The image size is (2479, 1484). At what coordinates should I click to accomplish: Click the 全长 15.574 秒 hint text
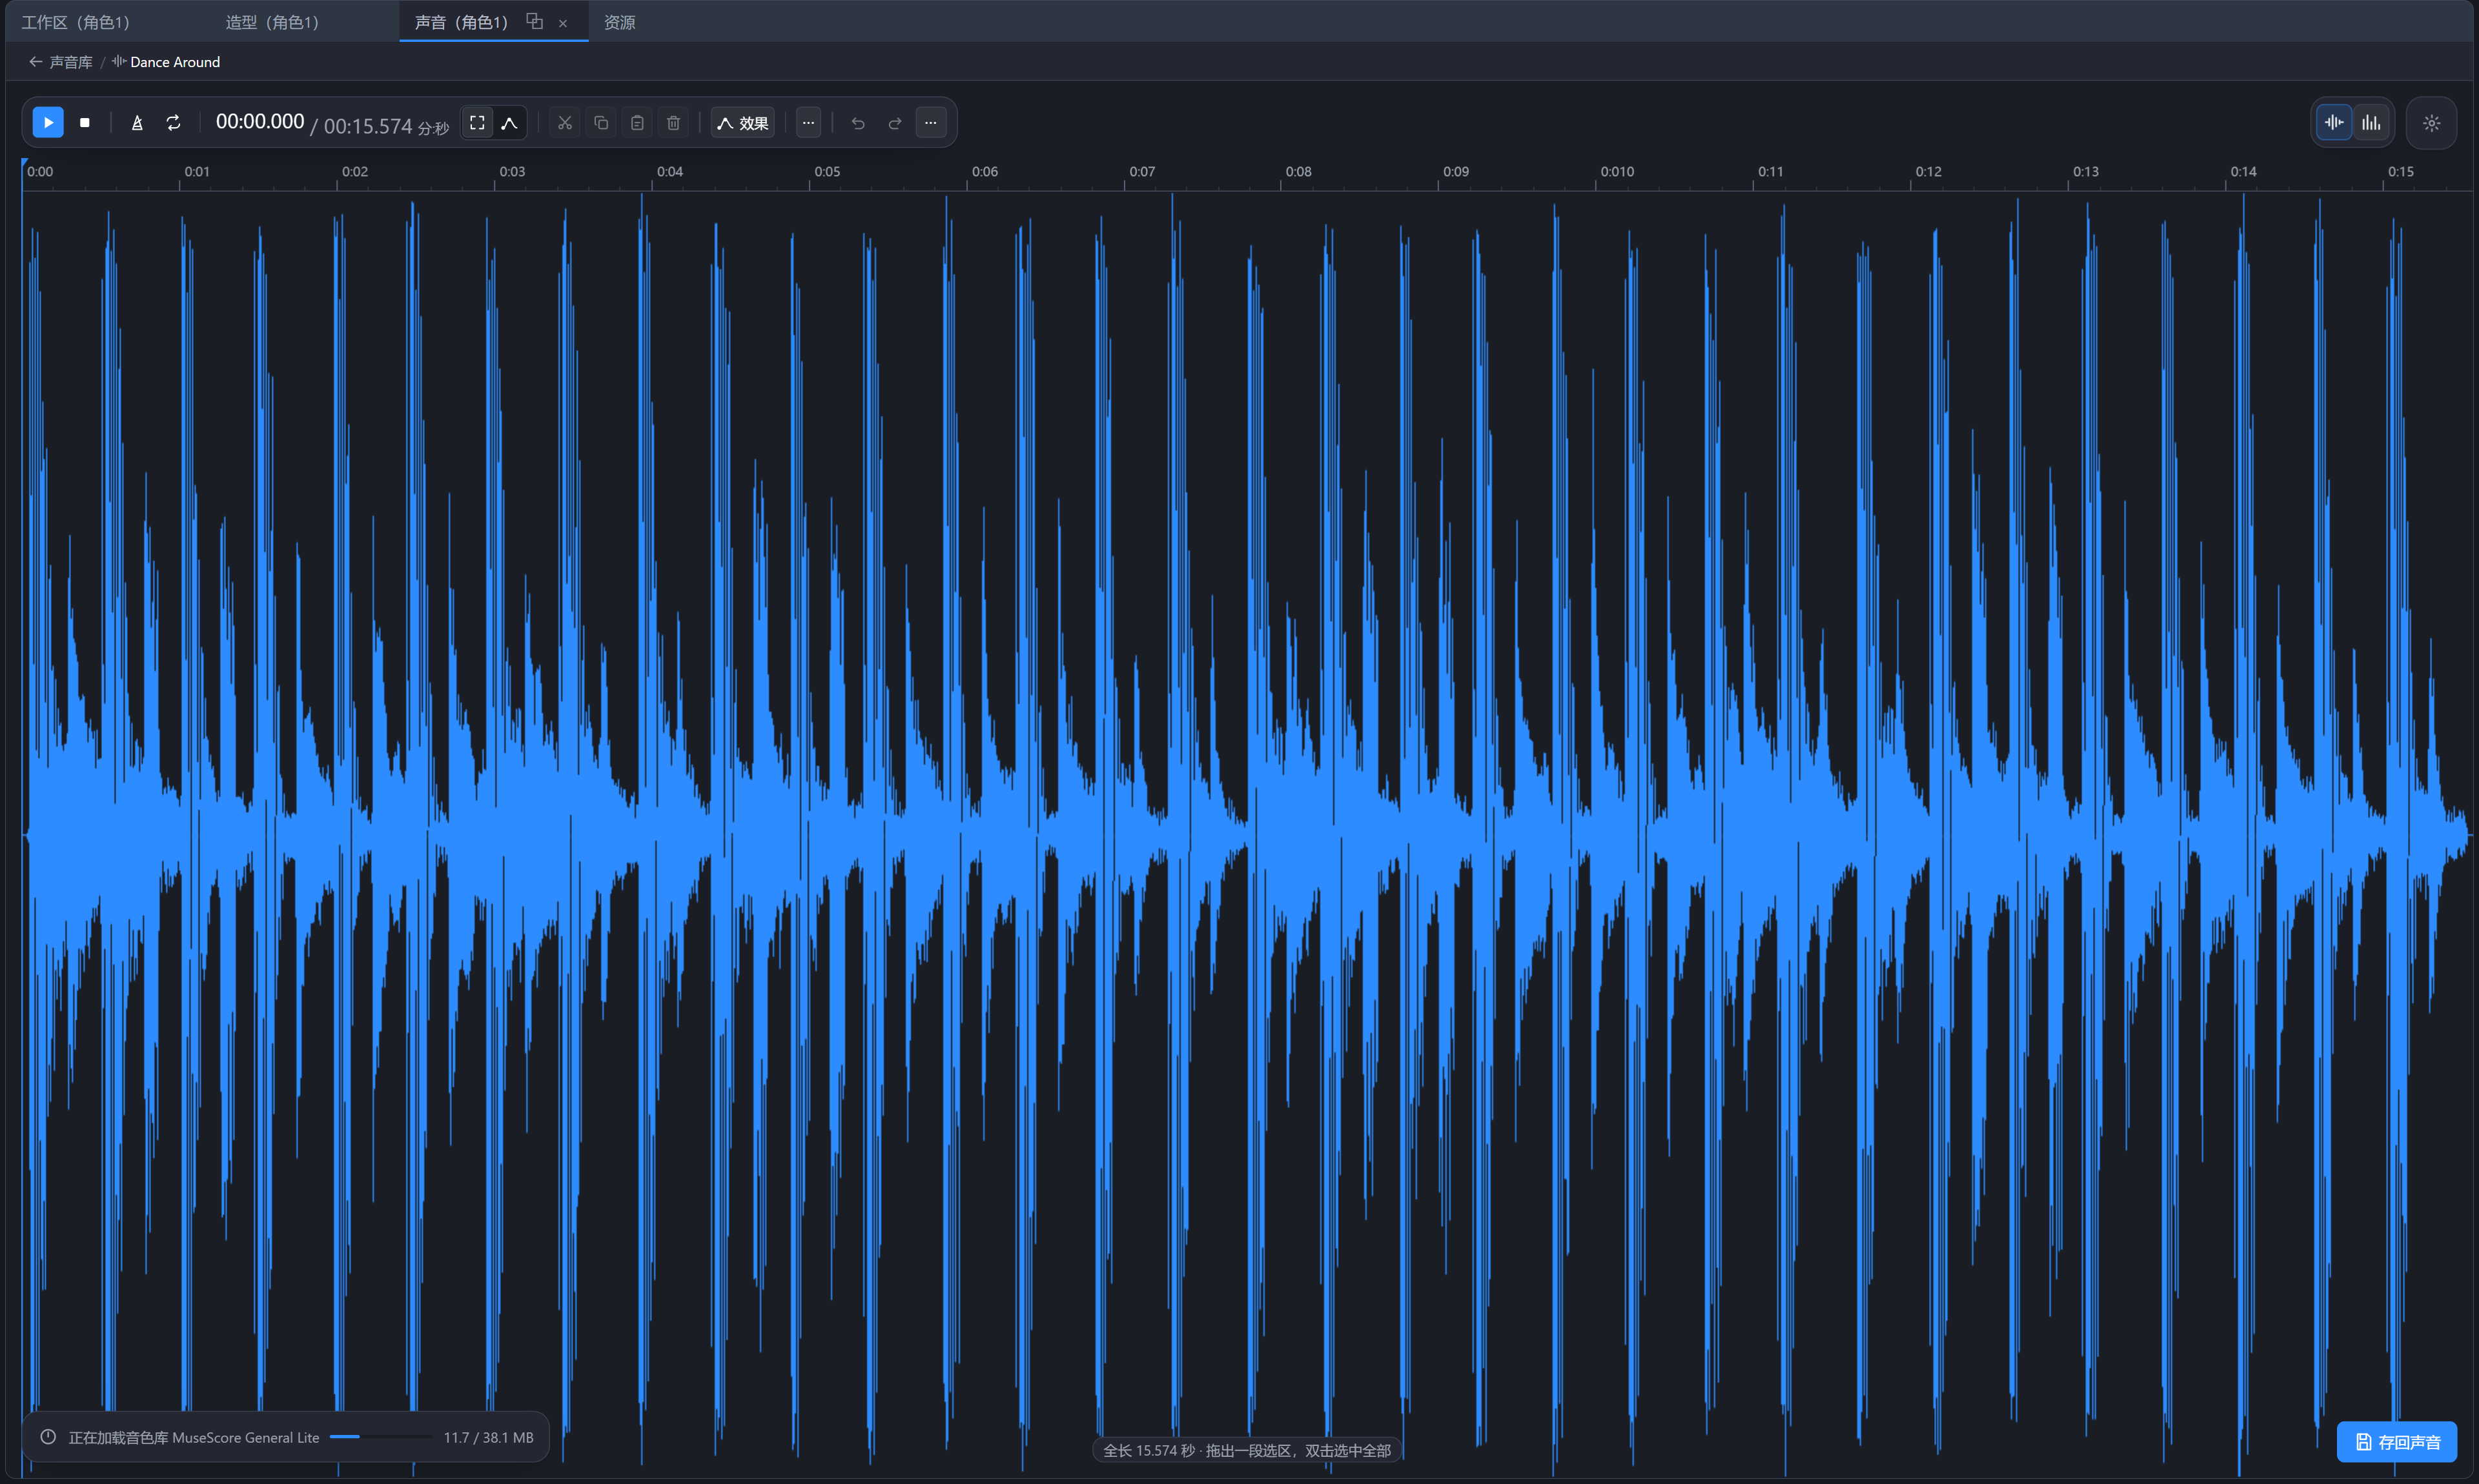coord(1247,1450)
